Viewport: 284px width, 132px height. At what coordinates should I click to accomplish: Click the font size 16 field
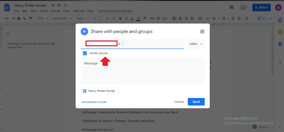[107, 19]
